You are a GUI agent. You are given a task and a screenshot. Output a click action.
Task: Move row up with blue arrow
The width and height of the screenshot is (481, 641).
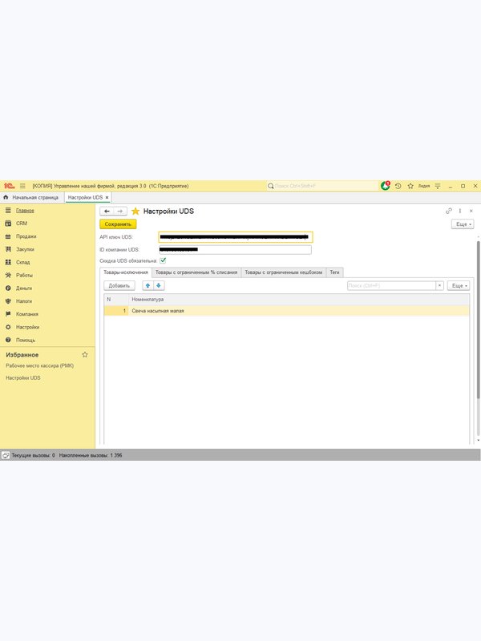(148, 286)
